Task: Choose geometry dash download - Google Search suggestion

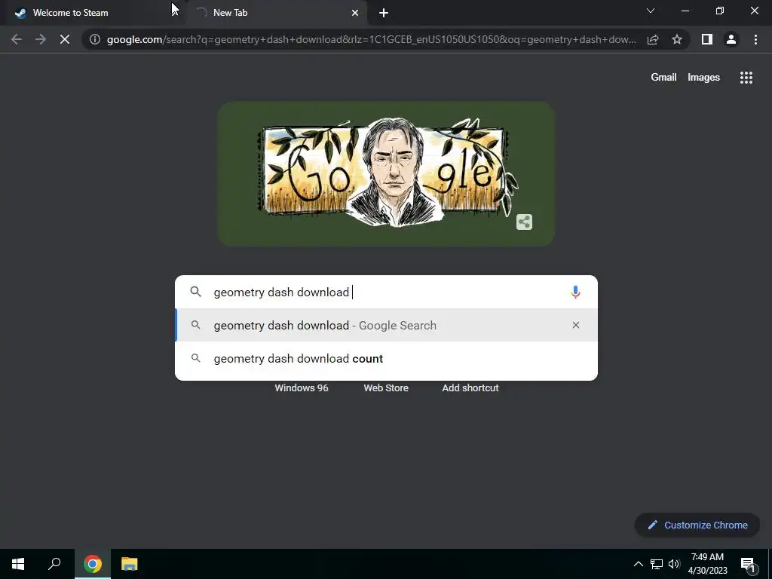Action: pos(386,325)
